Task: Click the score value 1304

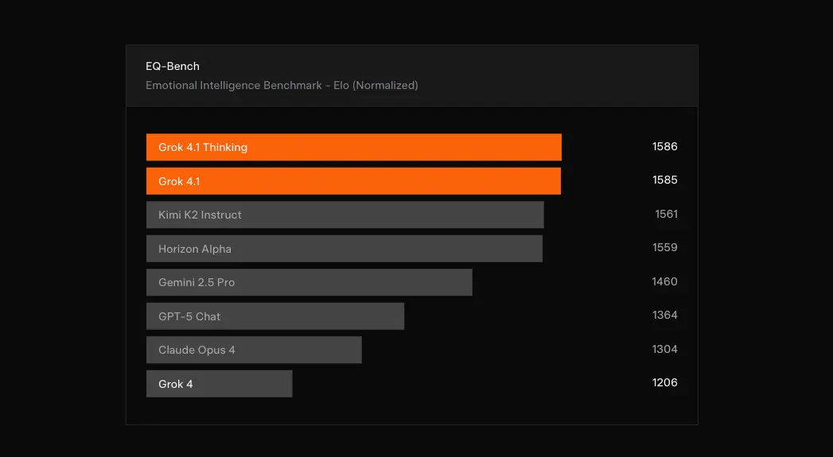Action: (x=664, y=349)
